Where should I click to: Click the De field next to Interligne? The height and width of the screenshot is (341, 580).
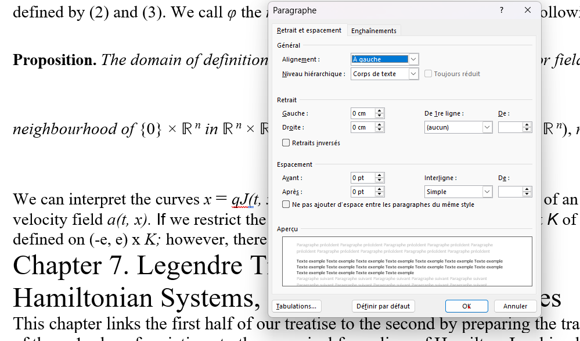(x=510, y=192)
